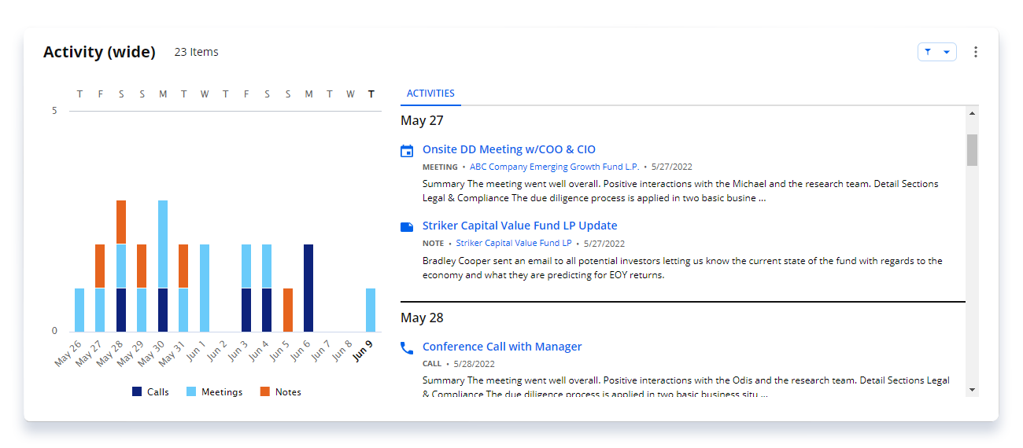Select the Activities tab
The height and width of the screenshot is (448, 1023).
tap(430, 94)
